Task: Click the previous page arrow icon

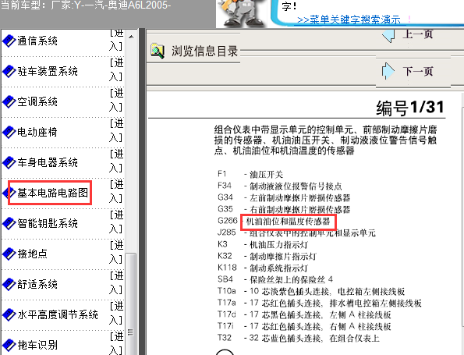Action: [388, 35]
